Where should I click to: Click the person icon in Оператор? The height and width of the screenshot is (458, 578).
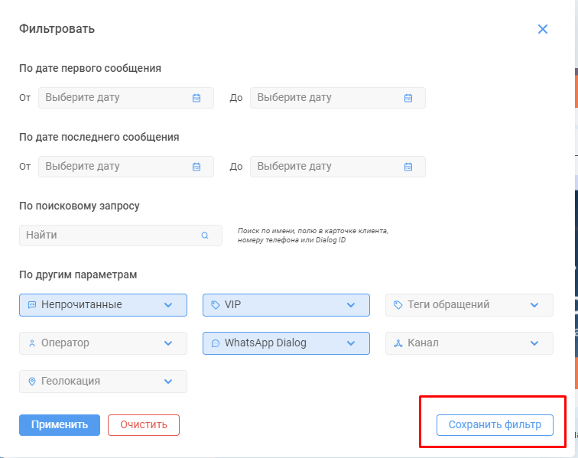pyautogui.click(x=32, y=343)
